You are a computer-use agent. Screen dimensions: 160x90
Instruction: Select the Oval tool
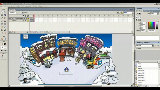click(2, 24)
